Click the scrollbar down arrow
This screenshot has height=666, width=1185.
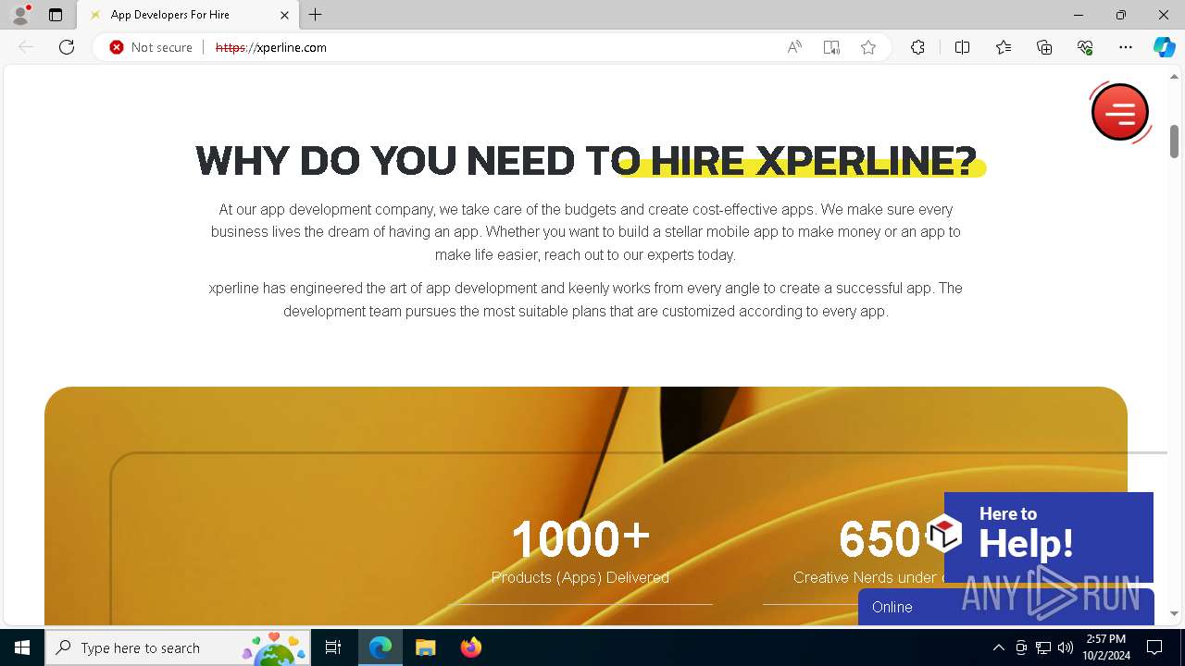[1174, 613]
